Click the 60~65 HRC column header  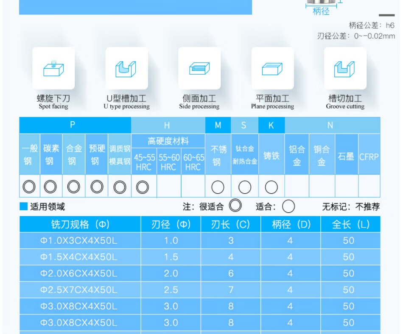click(x=193, y=161)
